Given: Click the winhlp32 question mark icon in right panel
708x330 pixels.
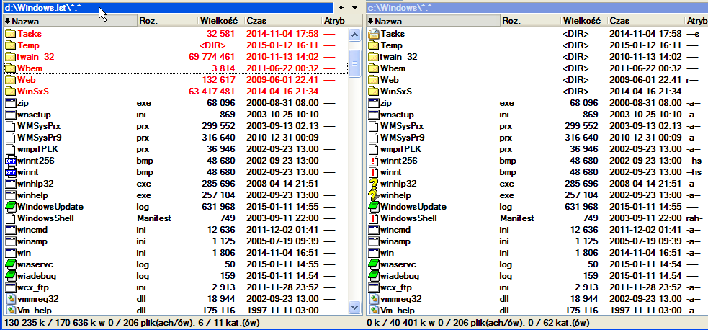Looking at the screenshot, I should coord(373,184).
